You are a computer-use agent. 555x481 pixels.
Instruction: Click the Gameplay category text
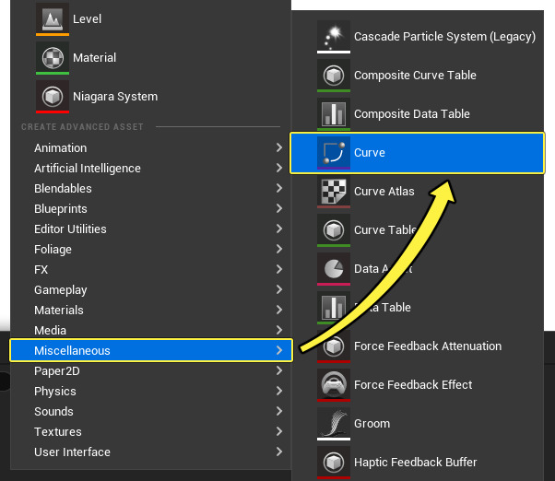(x=61, y=290)
